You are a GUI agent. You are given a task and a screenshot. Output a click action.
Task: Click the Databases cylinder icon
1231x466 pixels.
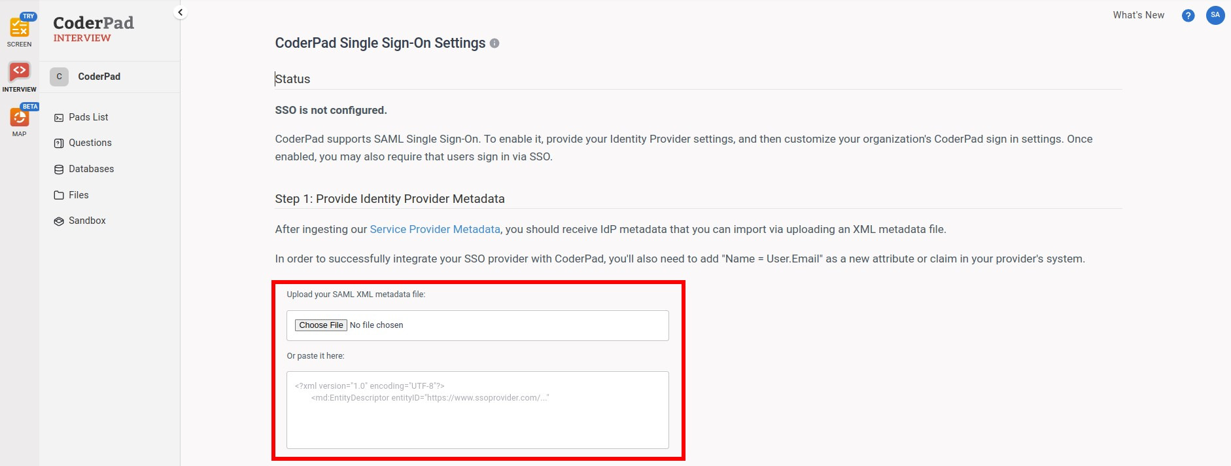(x=59, y=170)
